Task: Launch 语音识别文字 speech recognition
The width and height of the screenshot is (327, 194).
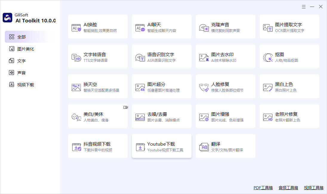Action: [161, 56]
